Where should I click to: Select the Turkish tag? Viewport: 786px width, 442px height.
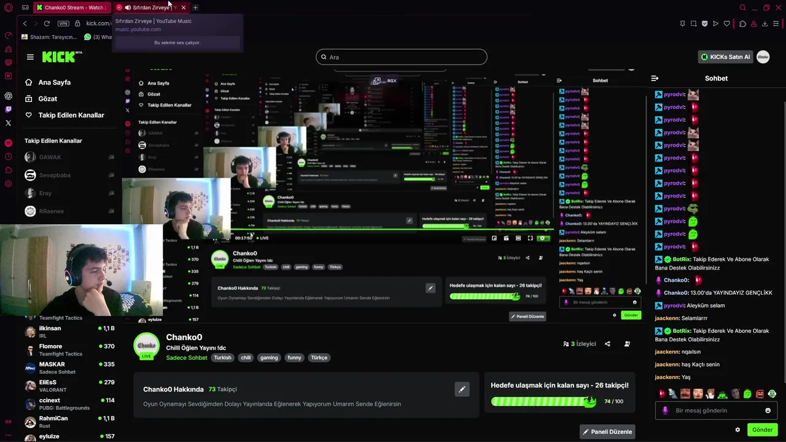(x=222, y=357)
